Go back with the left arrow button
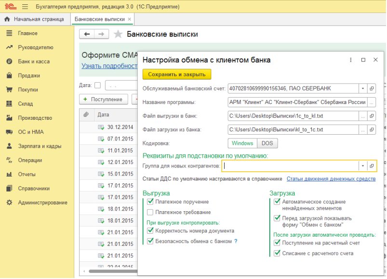This screenshot has width=387, height=279. 87,34
